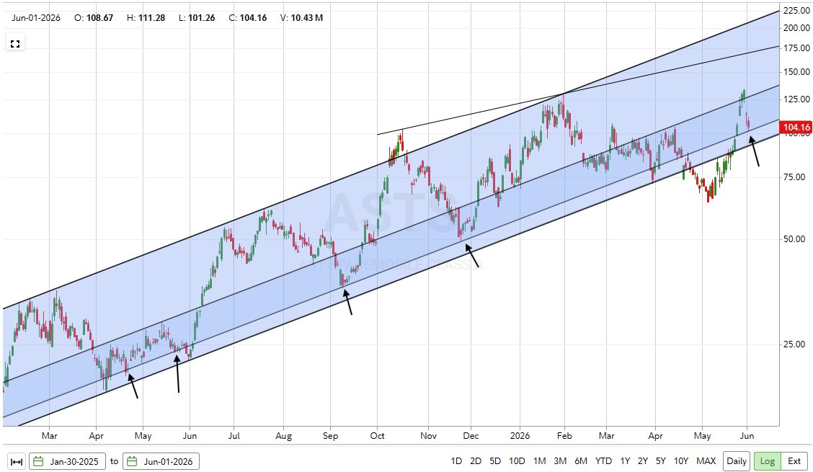The image size is (813, 472).
Task: Click the 225.00 price axis label
Action: tap(796, 10)
